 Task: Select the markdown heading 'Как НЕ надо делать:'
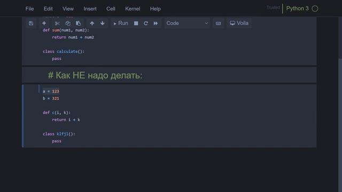95,75
